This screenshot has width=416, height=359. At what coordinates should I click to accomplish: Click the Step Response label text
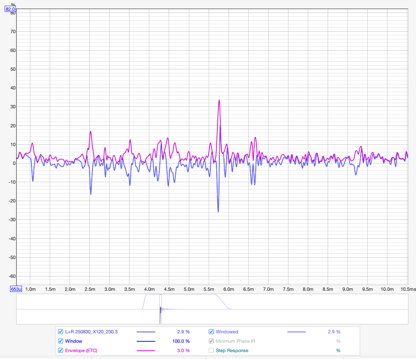point(232,350)
